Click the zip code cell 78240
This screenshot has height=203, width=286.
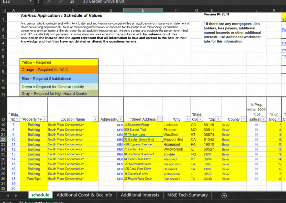[x=212, y=179]
